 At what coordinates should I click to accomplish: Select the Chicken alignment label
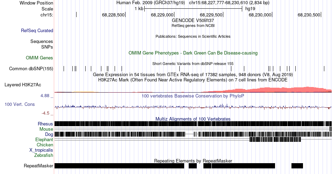point(45,145)
